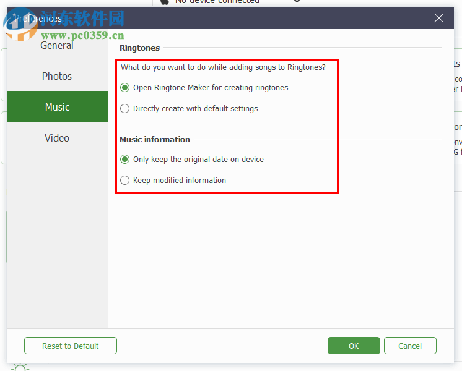
Task: Click the Music information section heading
Action: click(x=155, y=140)
